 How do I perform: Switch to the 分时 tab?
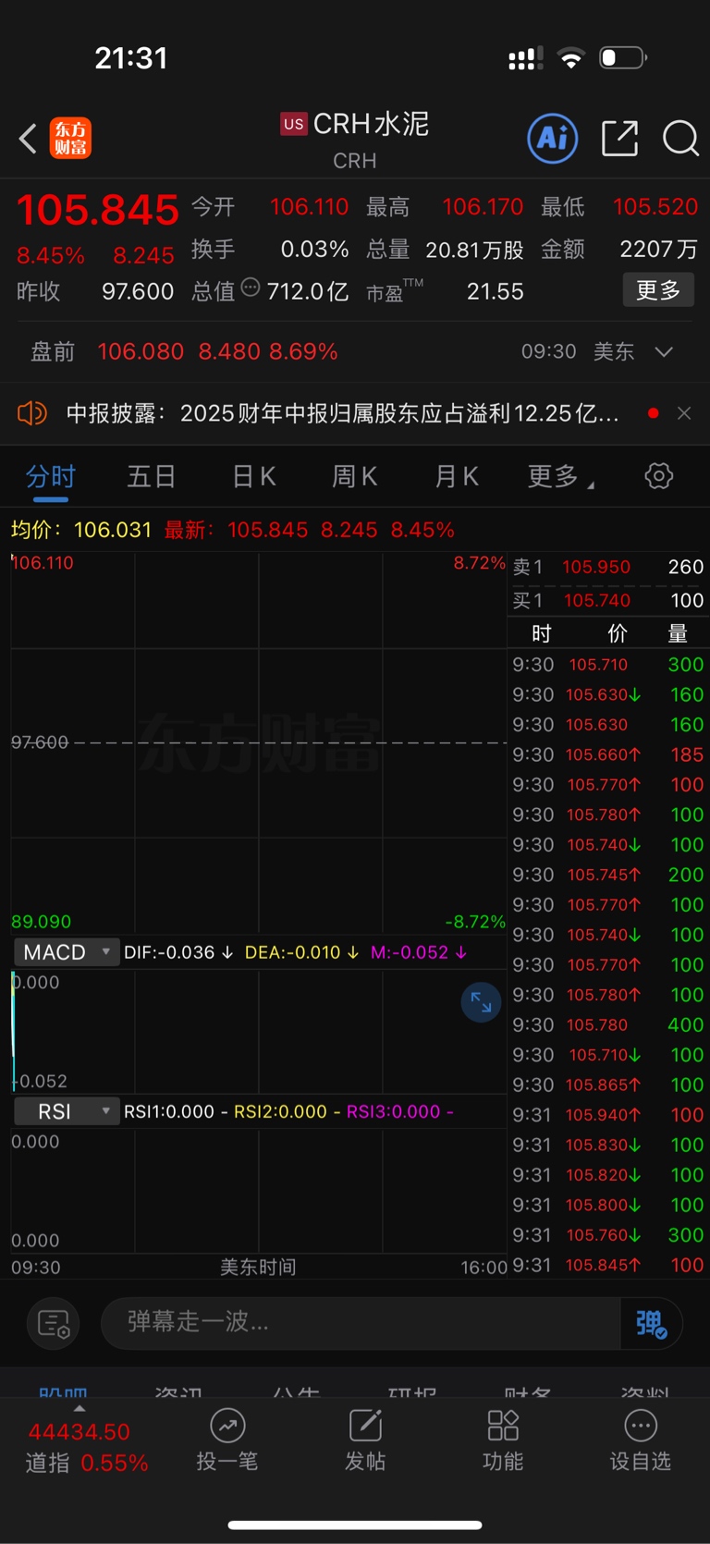(x=51, y=477)
